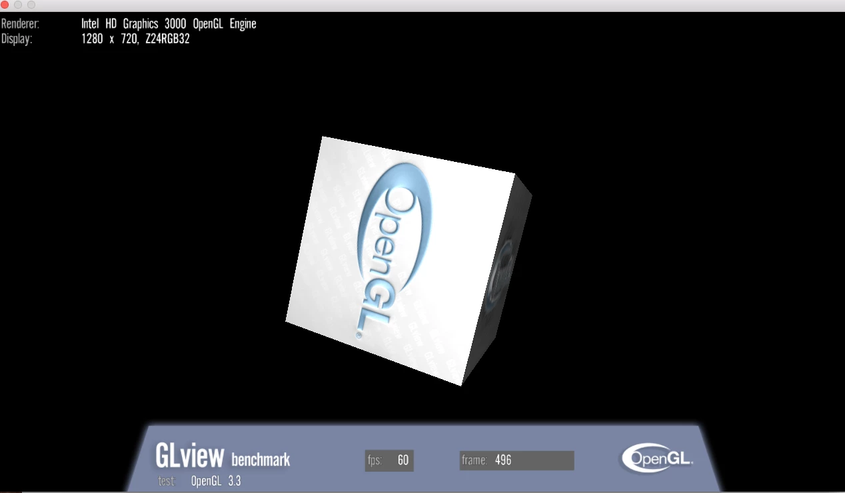The height and width of the screenshot is (493, 845).
Task: Close the window with the red button
Action: (x=5, y=5)
